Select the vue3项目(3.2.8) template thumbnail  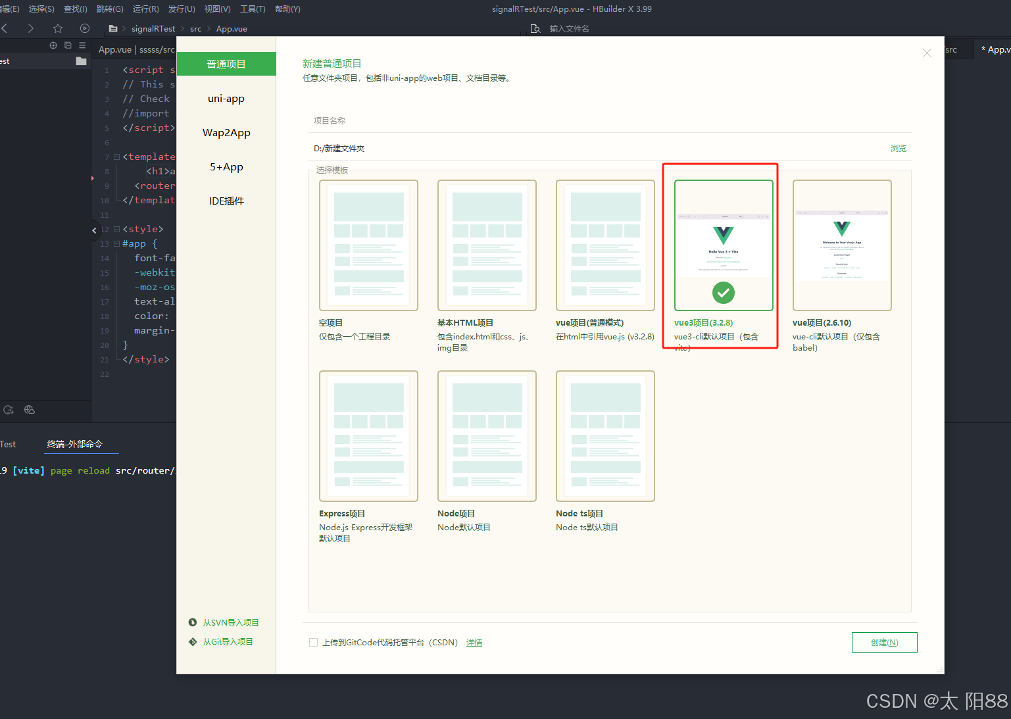724,245
